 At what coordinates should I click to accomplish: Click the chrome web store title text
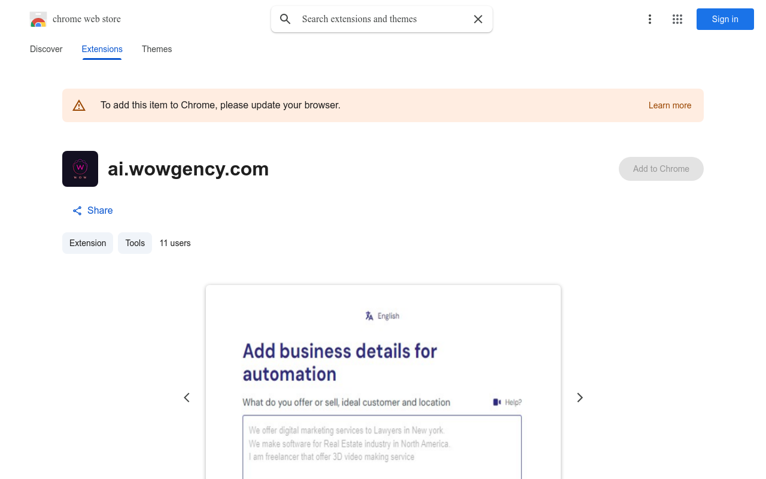pos(87,19)
